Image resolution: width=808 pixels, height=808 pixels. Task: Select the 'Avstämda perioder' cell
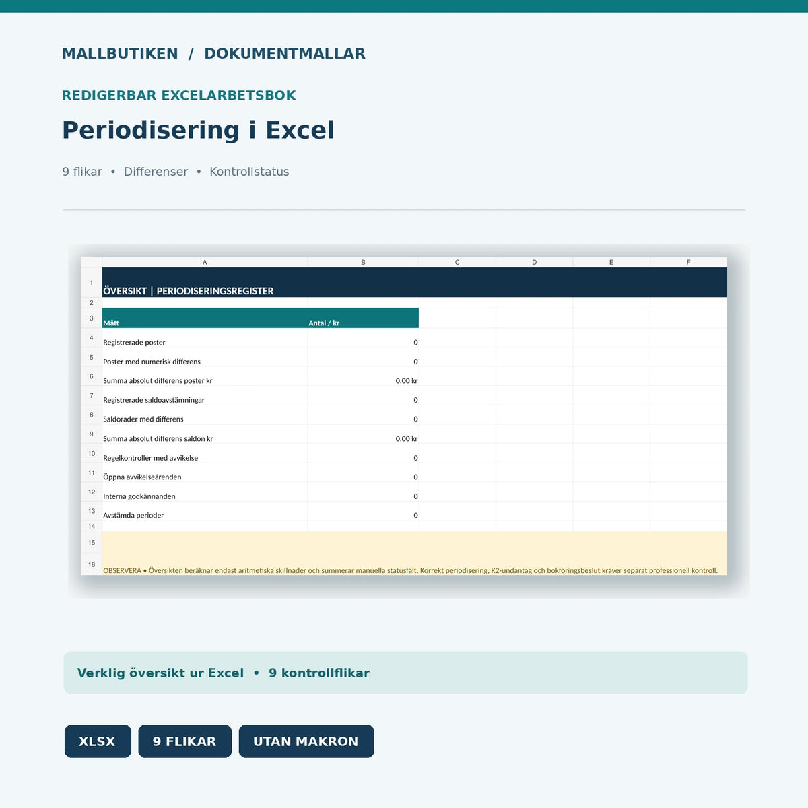pyautogui.click(x=205, y=511)
